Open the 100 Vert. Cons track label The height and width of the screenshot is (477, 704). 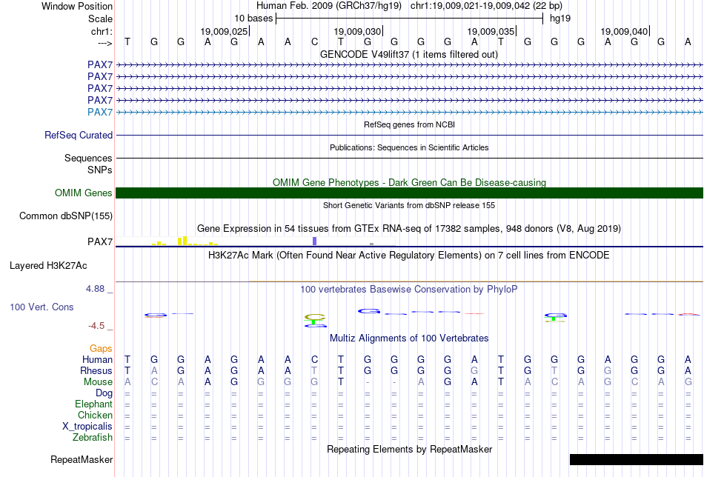[x=41, y=307]
